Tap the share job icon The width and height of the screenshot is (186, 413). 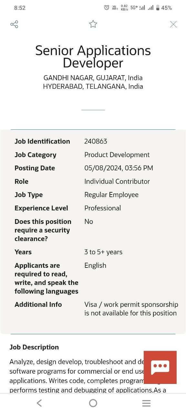(x=14, y=24)
